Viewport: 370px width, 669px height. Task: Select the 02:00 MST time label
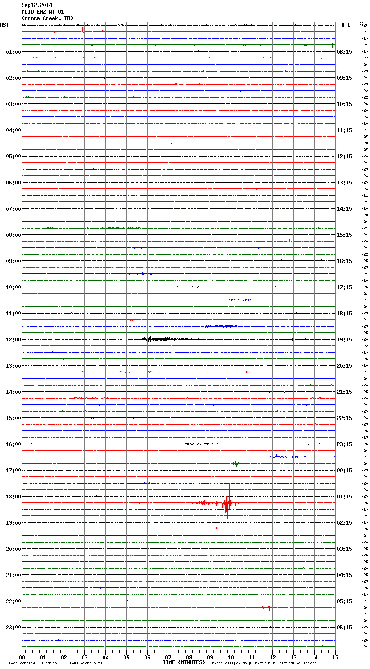click(x=13, y=78)
